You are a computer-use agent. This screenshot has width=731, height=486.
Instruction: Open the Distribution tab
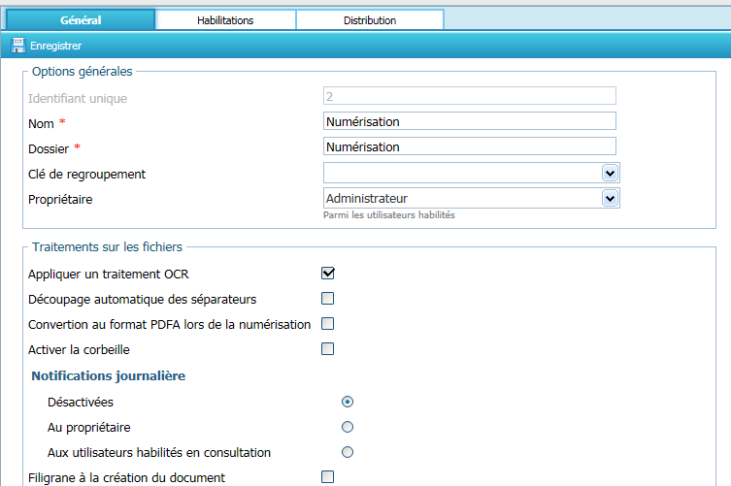369,19
